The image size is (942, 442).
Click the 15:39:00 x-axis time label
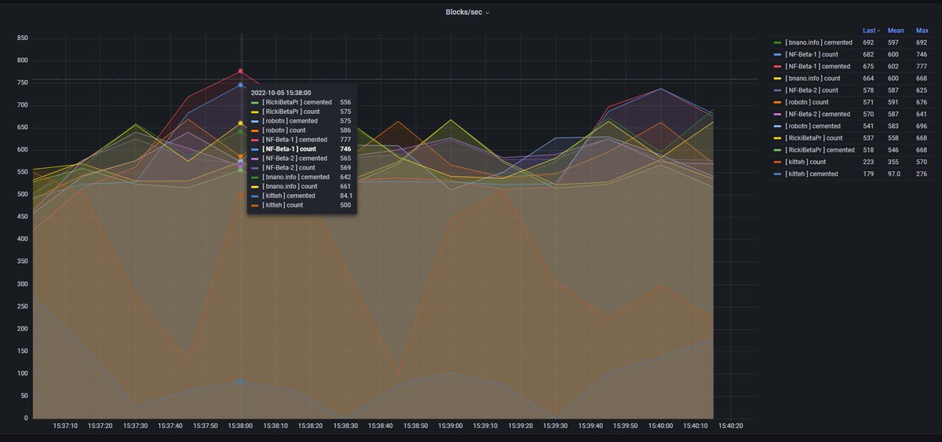click(450, 426)
